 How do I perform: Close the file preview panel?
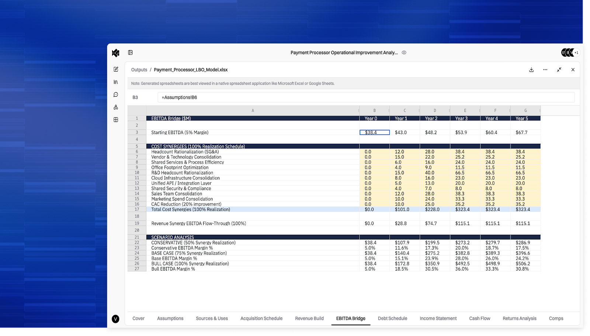[x=573, y=70]
